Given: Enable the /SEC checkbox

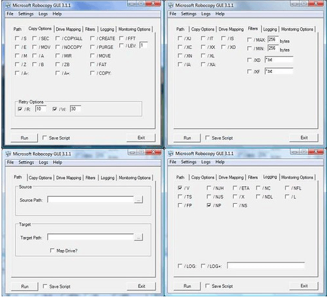Looking at the screenshot, I should tap(35, 38).
